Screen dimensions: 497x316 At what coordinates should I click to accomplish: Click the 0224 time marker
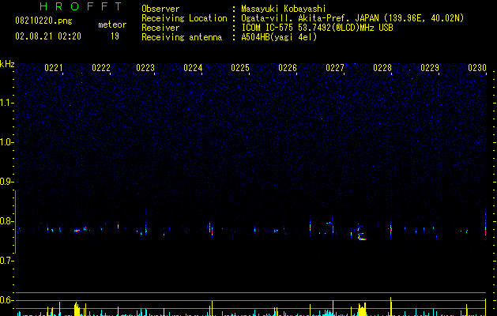[x=193, y=68]
